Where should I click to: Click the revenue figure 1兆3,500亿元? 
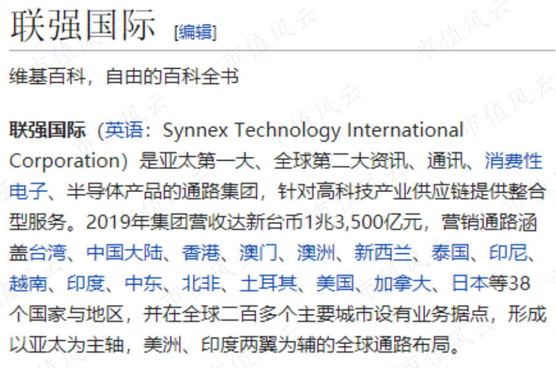click(364, 222)
